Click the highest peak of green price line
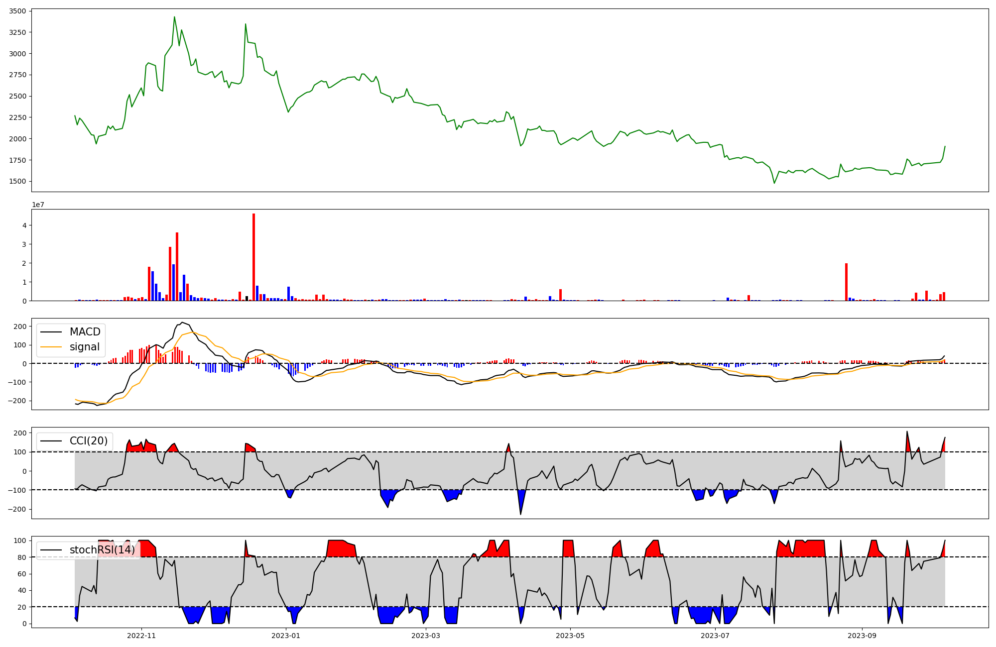 (174, 17)
